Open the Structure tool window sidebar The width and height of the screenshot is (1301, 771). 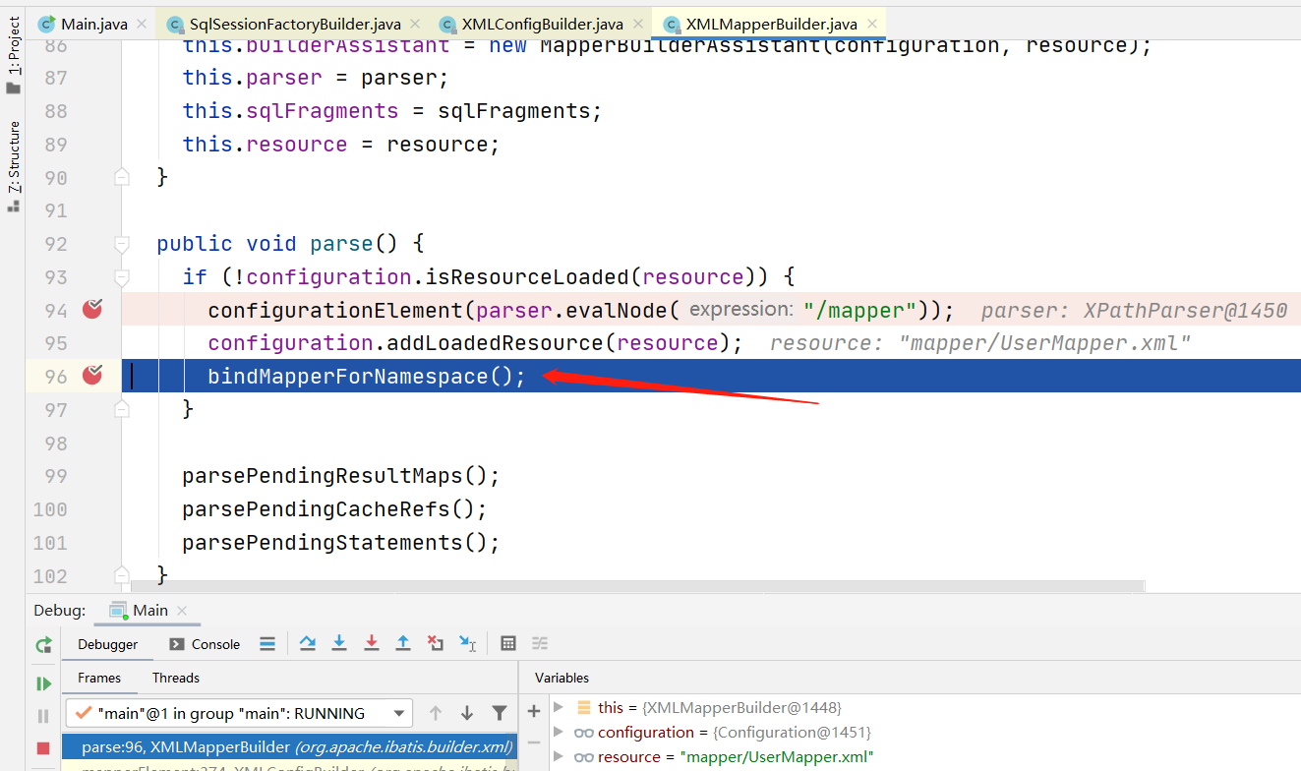click(x=14, y=165)
